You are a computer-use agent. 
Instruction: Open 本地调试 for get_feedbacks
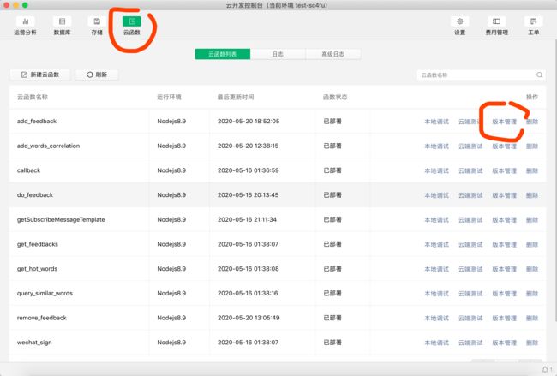coord(436,244)
